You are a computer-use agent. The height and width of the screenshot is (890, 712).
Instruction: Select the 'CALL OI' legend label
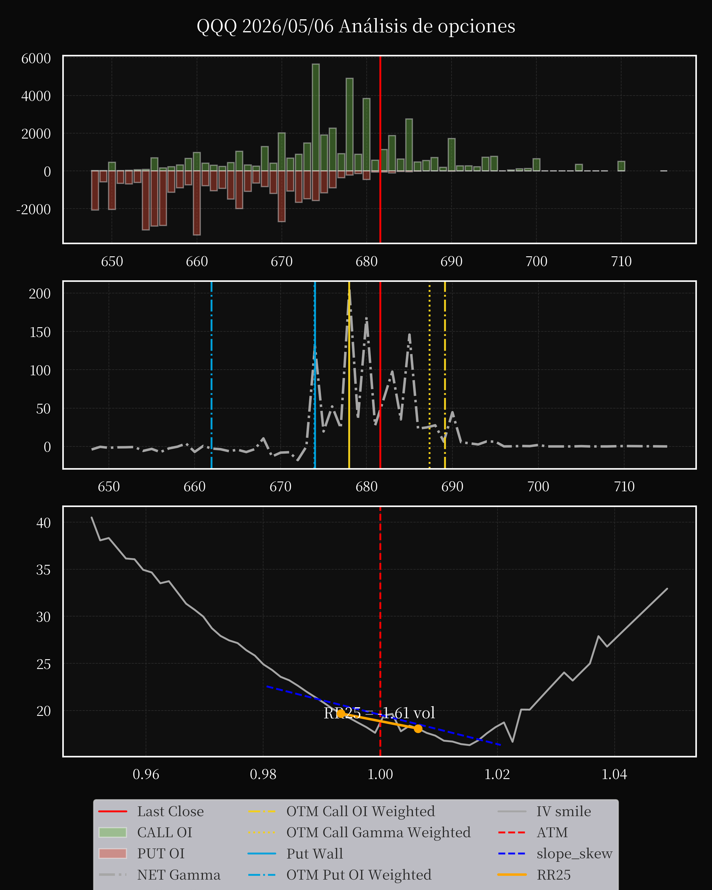click(x=165, y=832)
